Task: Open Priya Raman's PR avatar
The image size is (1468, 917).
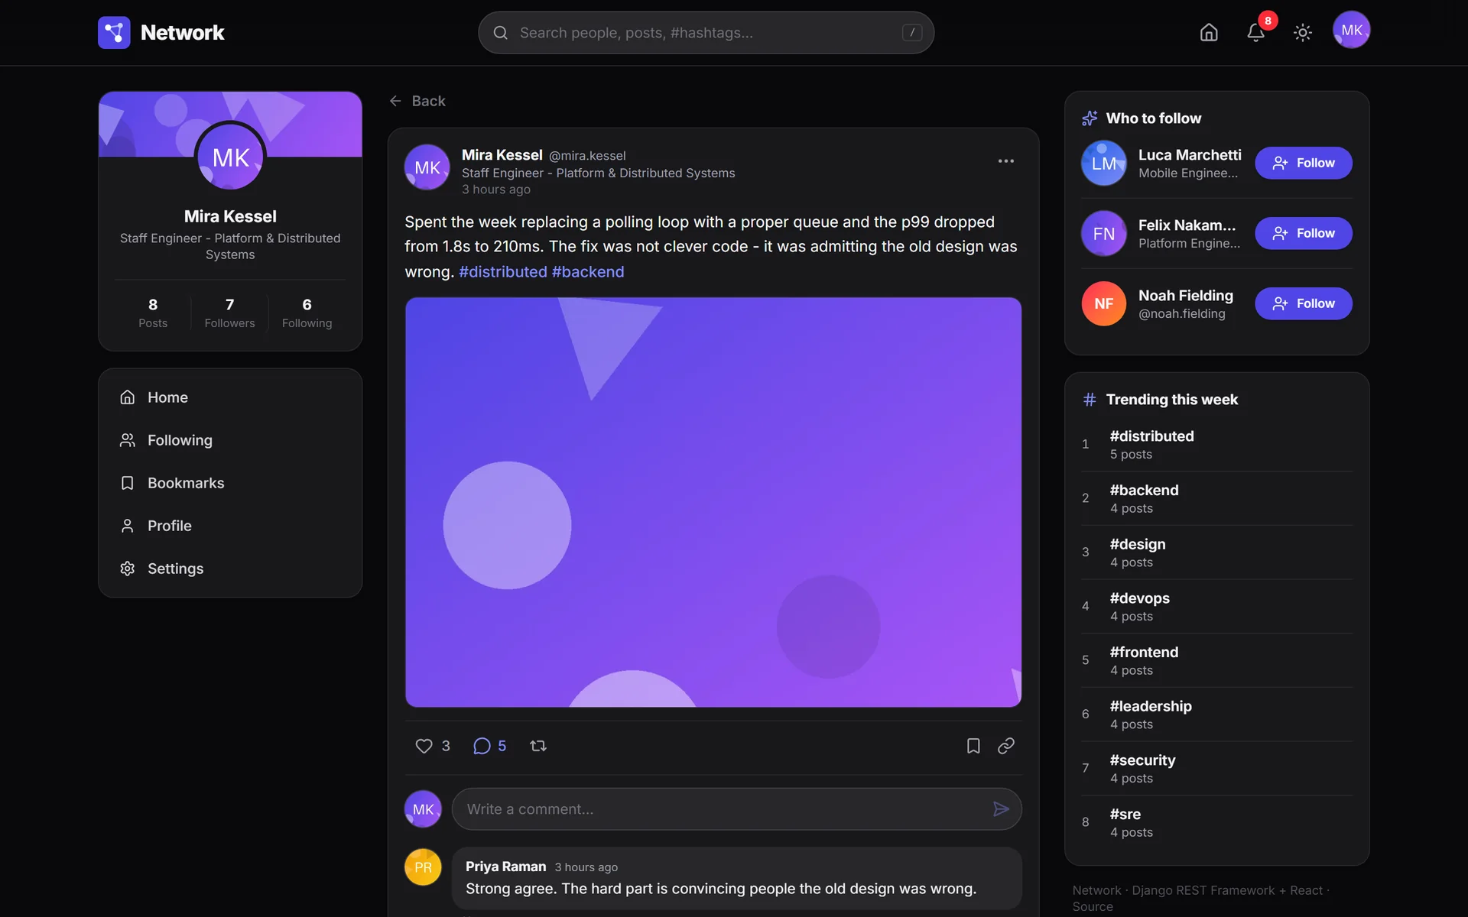Action: pyautogui.click(x=423, y=867)
